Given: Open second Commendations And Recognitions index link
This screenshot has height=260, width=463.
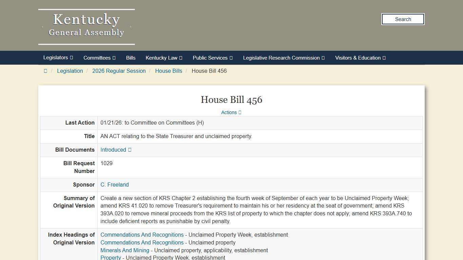Looking at the screenshot, I should [142, 242].
